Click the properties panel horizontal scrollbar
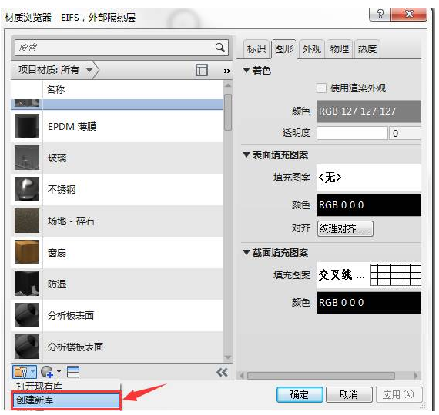The height and width of the screenshot is (415, 439). click(x=321, y=376)
